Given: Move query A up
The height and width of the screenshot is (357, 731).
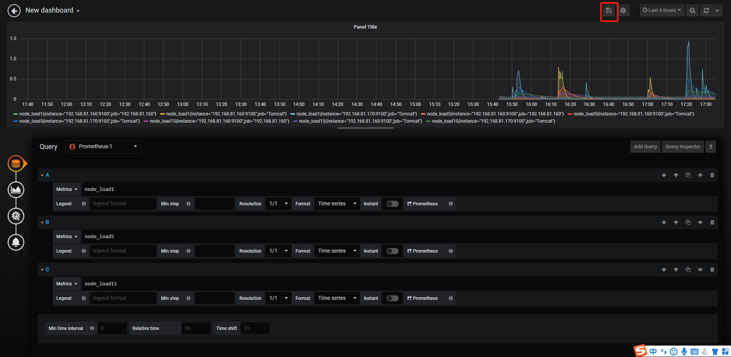Looking at the screenshot, I should pyautogui.click(x=676, y=175).
